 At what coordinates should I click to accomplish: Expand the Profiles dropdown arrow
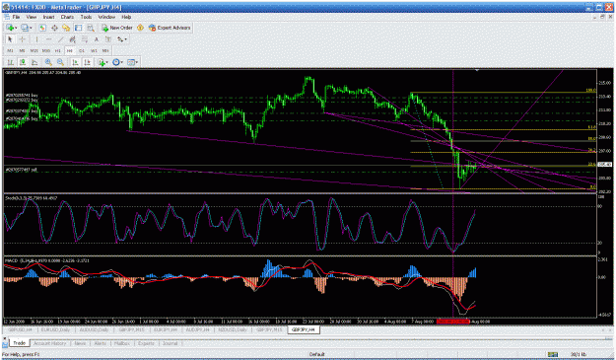click(31, 28)
